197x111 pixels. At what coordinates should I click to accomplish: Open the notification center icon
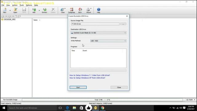[x=184, y=108]
